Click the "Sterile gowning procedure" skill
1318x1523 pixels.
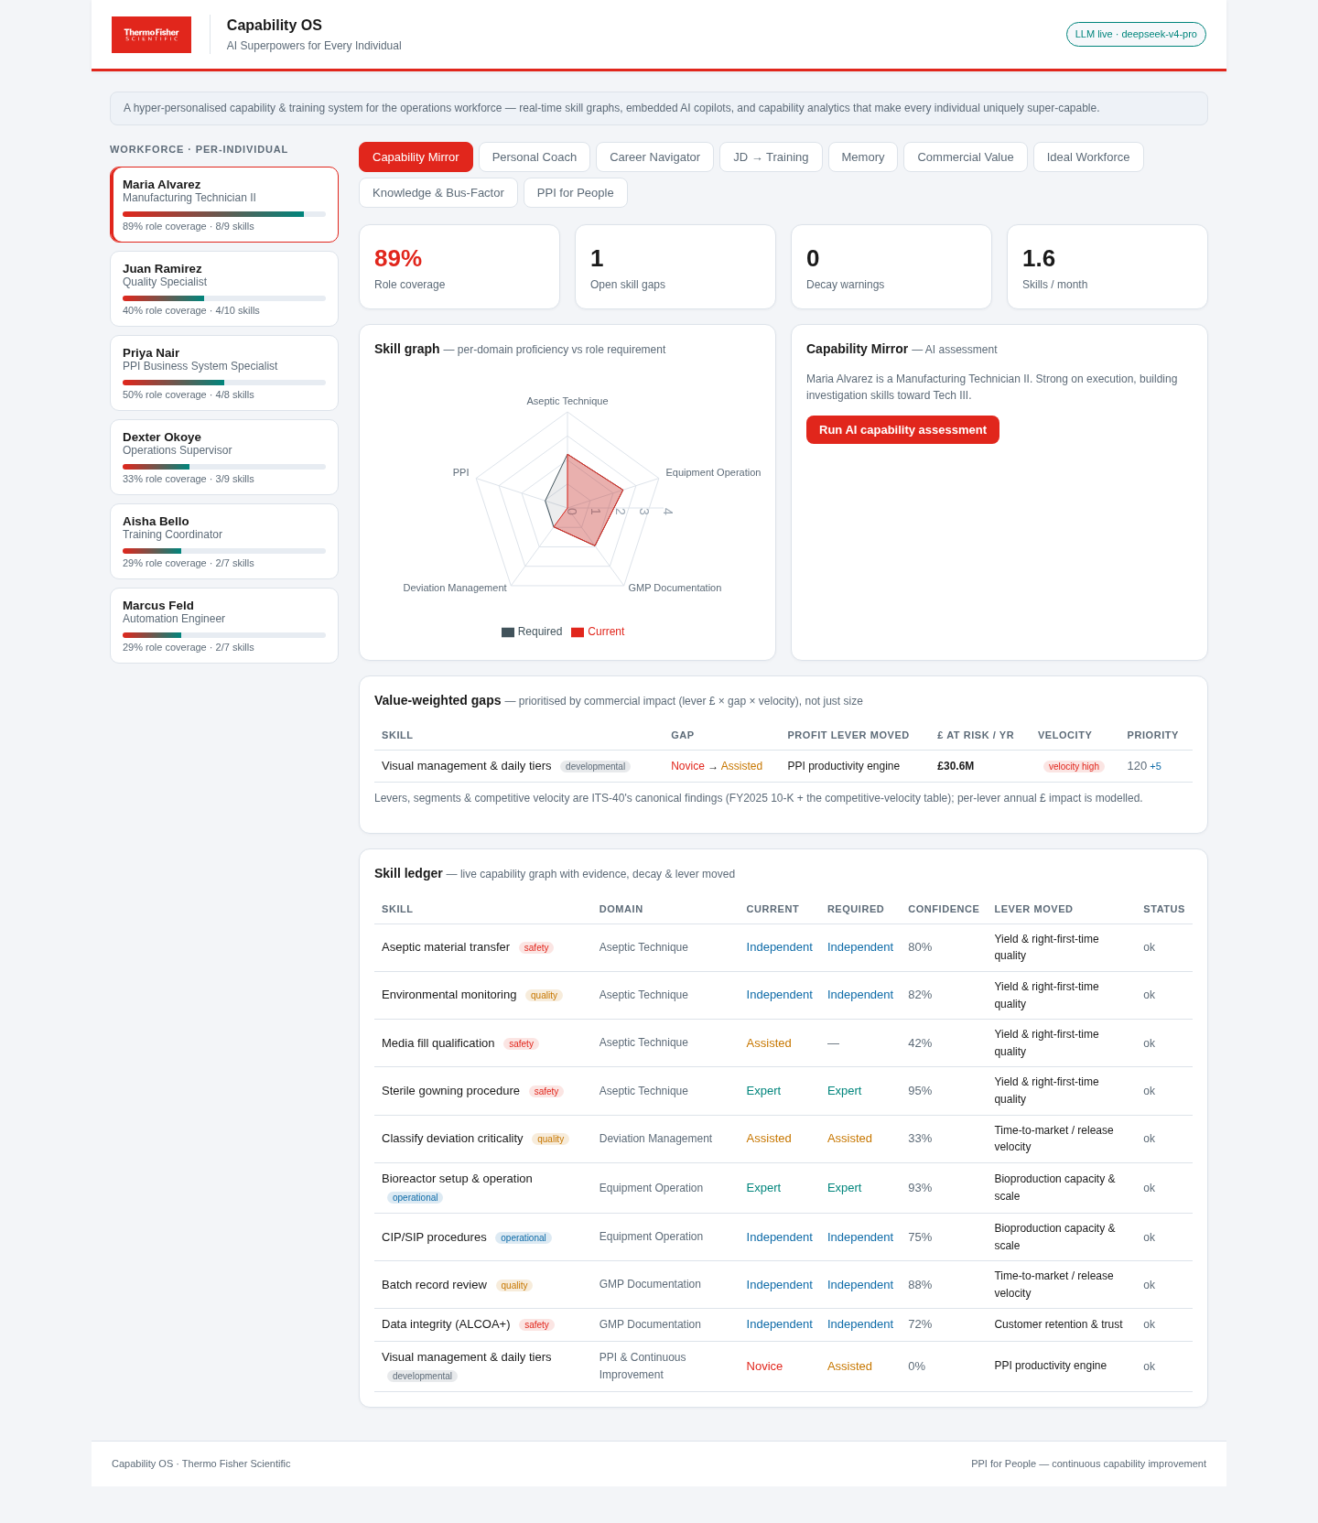click(450, 1091)
